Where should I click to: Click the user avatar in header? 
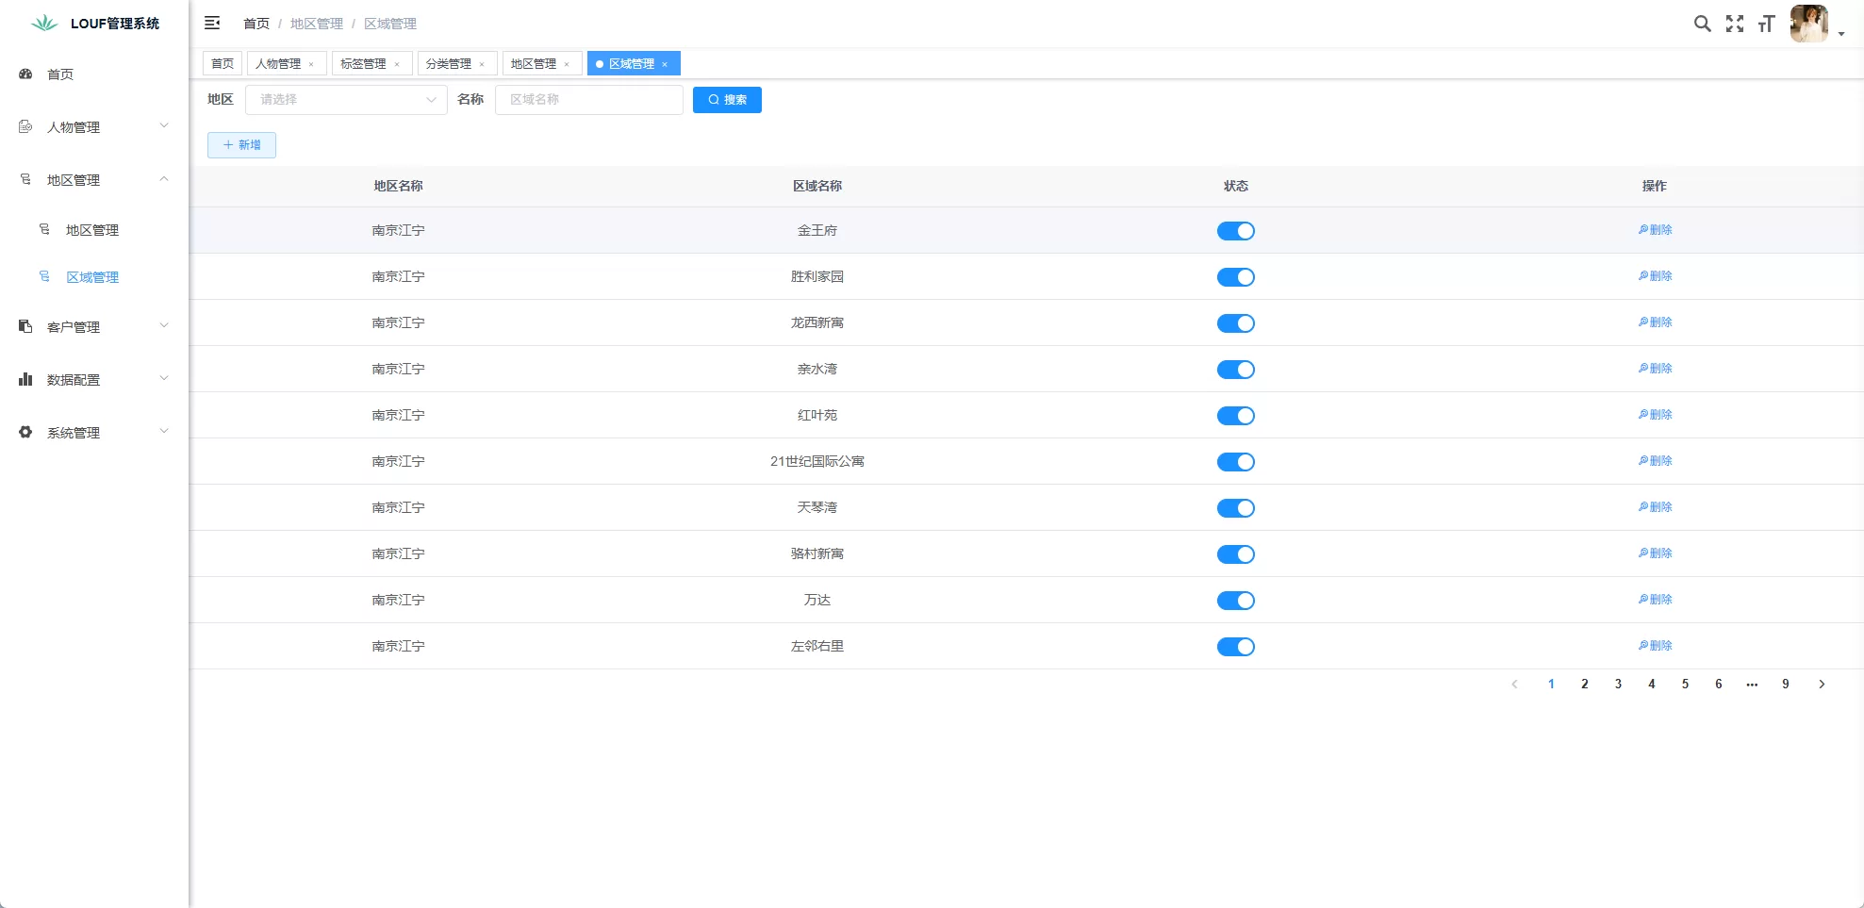(1808, 24)
